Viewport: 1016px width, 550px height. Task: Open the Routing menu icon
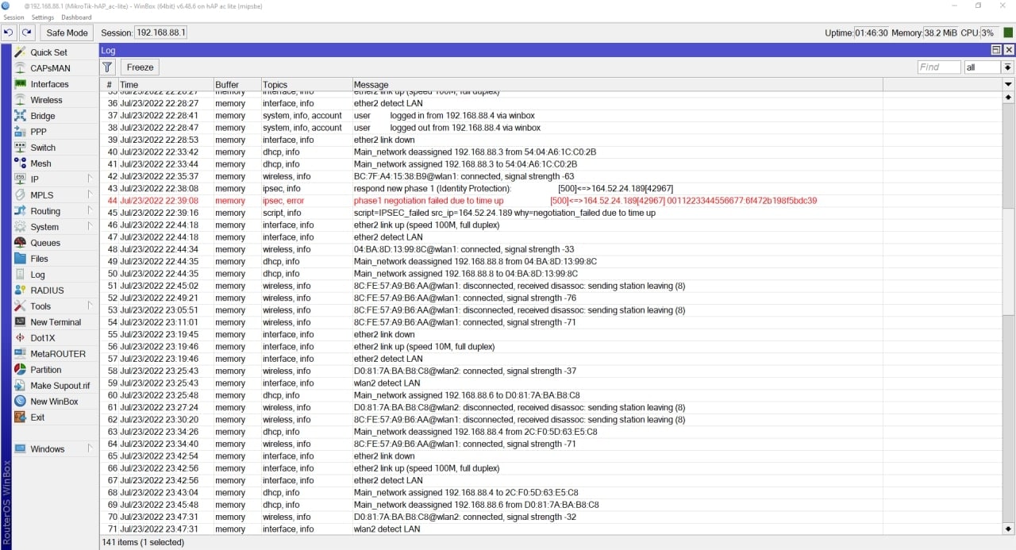(21, 211)
